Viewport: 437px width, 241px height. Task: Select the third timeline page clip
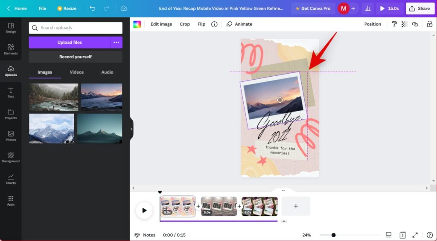pos(259,206)
